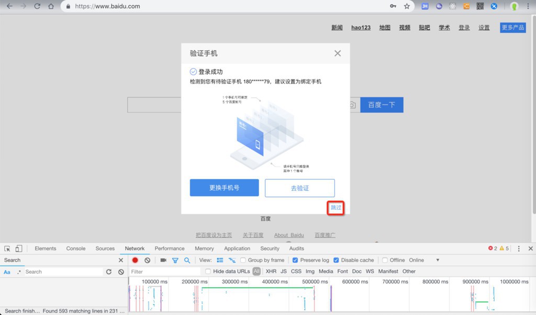Open the blue circular extension icon

[x=494, y=6]
